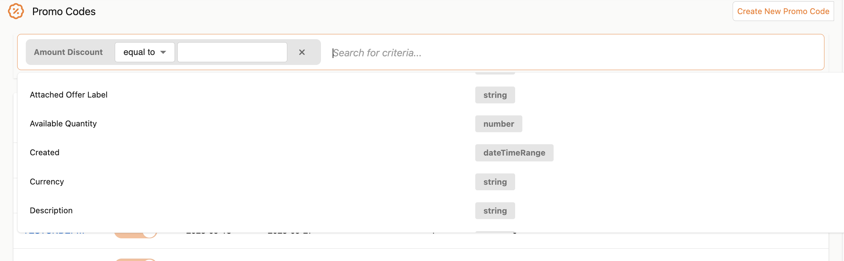Pick the Created criterion option
844x261 pixels.
pos(45,152)
